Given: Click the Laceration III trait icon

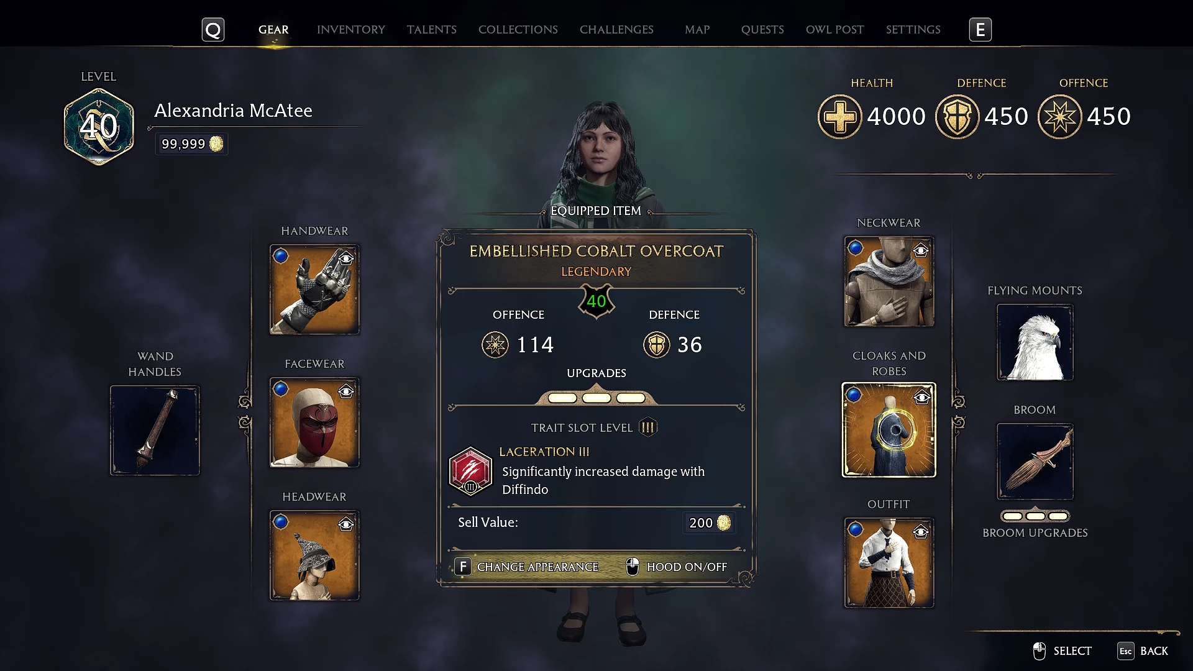Looking at the screenshot, I should click(470, 471).
